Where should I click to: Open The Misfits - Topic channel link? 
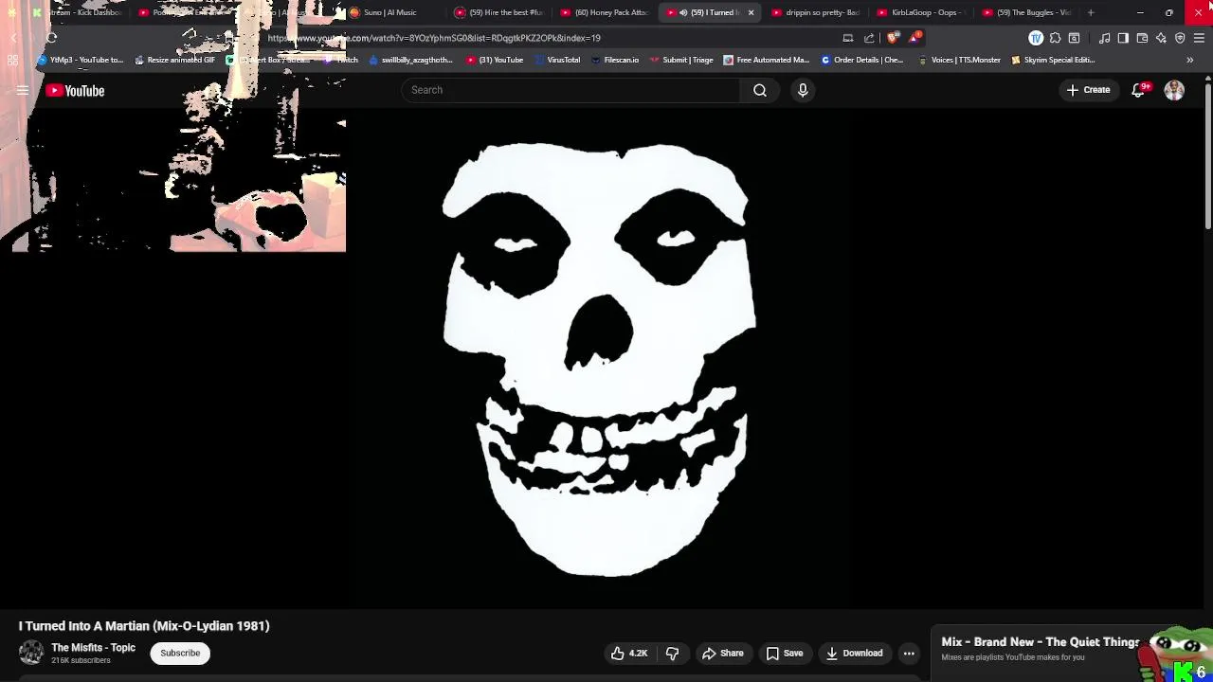pyautogui.click(x=93, y=648)
